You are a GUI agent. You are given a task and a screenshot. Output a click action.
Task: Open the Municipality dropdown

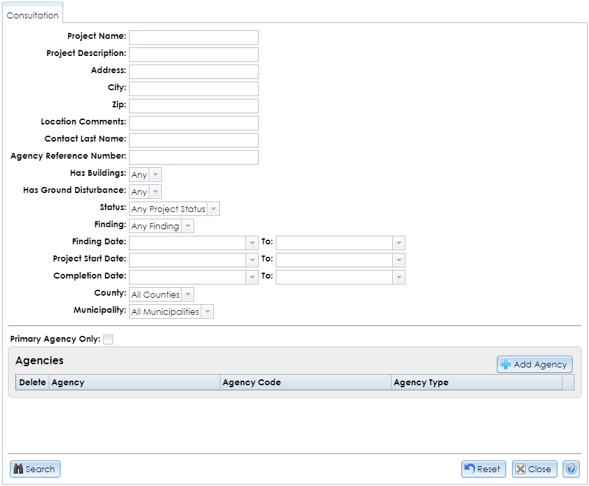pos(208,311)
